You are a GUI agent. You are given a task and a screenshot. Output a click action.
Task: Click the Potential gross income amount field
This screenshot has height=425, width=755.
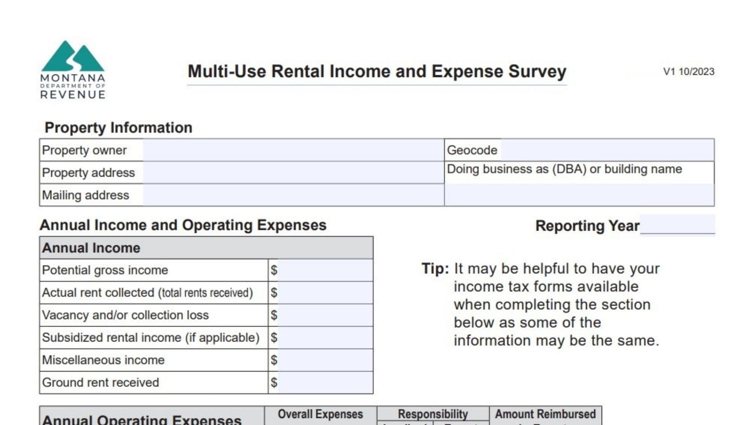[325, 270]
